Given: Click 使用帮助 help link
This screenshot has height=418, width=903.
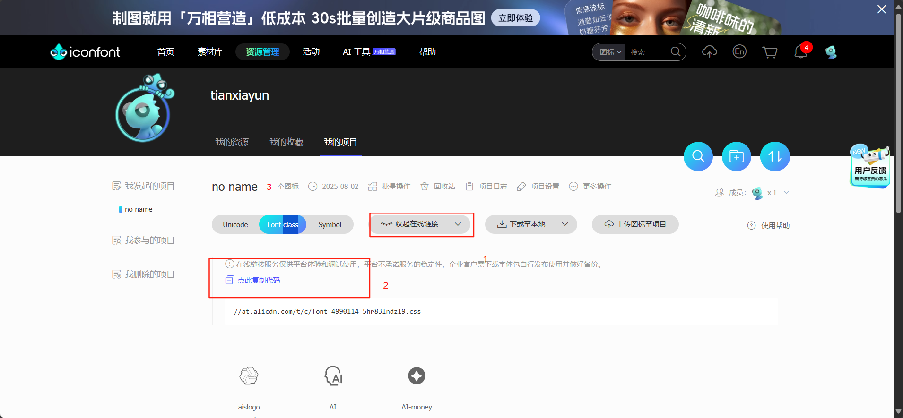Looking at the screenshot, I should [768, 226].
